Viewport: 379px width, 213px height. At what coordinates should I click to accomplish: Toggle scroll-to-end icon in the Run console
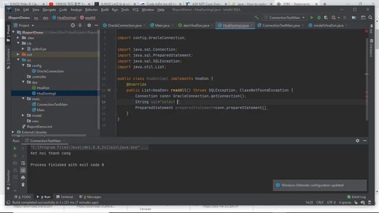pyautogui.click(x=23, y=170)
